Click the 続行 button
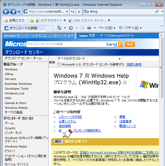The image size is (165, 166). 58,141
